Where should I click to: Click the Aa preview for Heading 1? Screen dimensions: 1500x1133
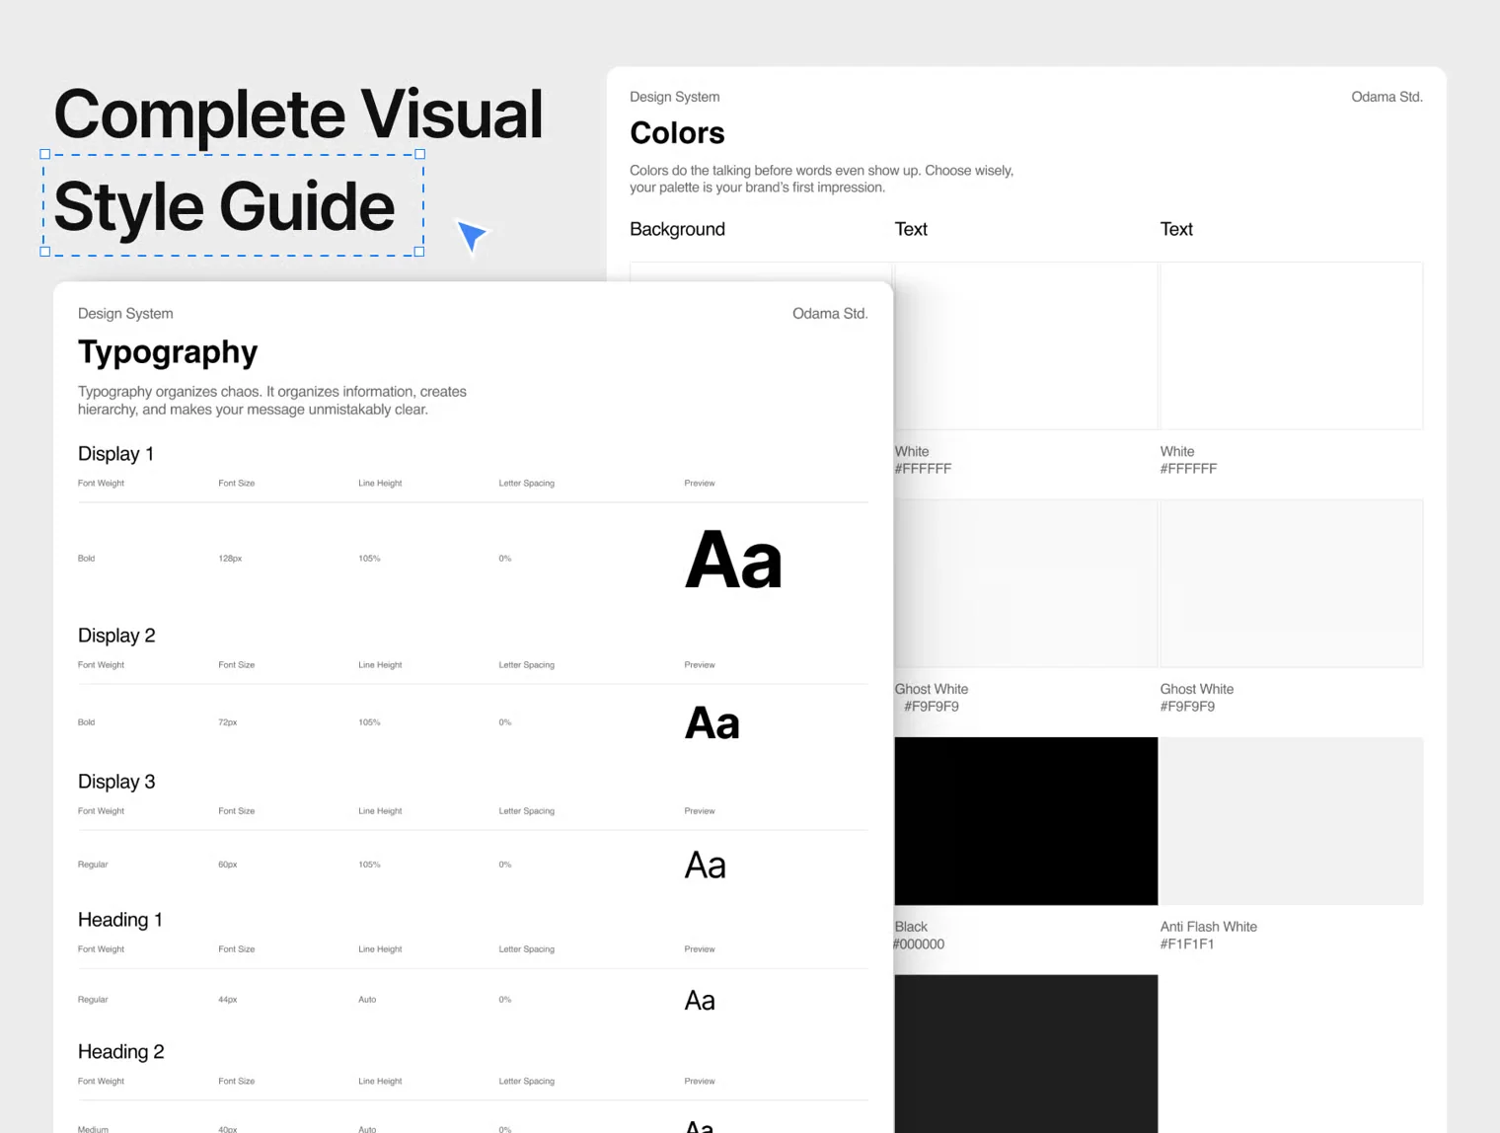click(700, 1001)
